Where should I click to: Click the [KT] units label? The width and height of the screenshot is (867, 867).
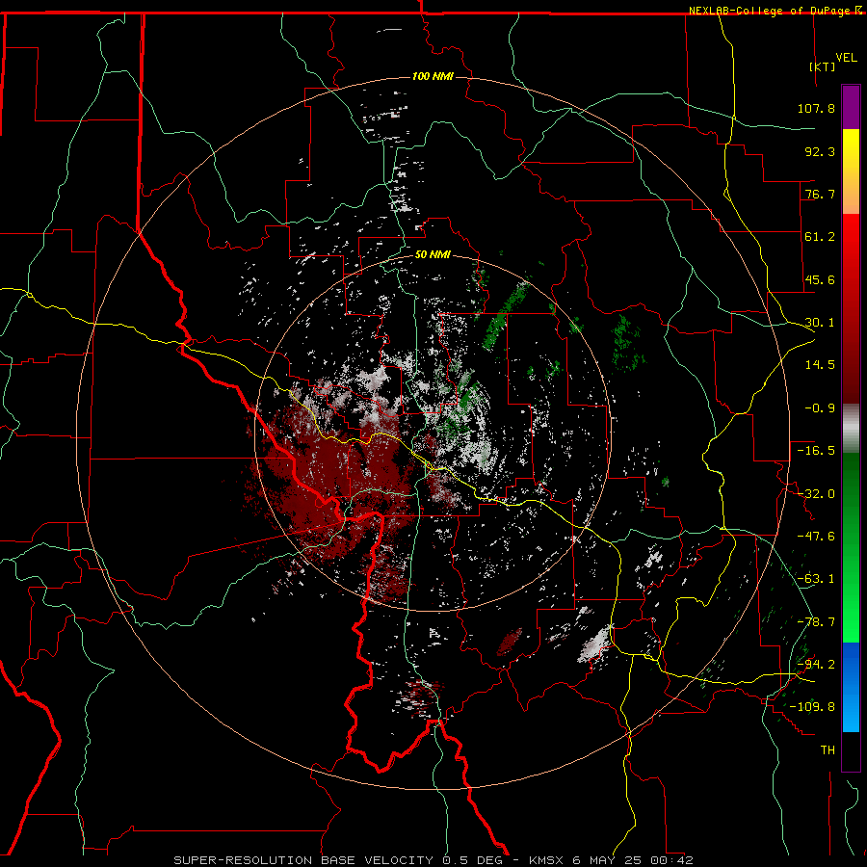coord(823,66)
